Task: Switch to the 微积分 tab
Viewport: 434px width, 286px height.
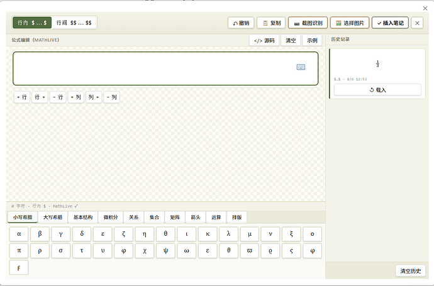Action: [111, 217]
